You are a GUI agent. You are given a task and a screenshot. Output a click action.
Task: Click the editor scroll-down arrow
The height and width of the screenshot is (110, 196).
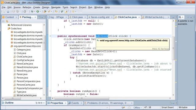(x=173, y=95)
